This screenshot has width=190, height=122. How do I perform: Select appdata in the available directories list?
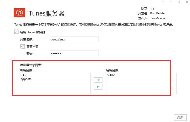26,79
